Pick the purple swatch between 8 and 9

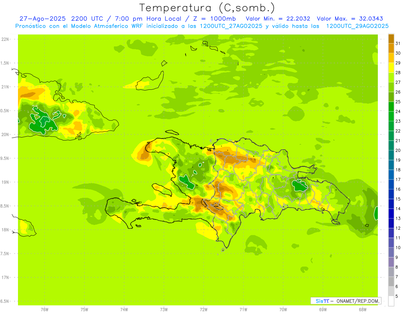coord(391,263)
